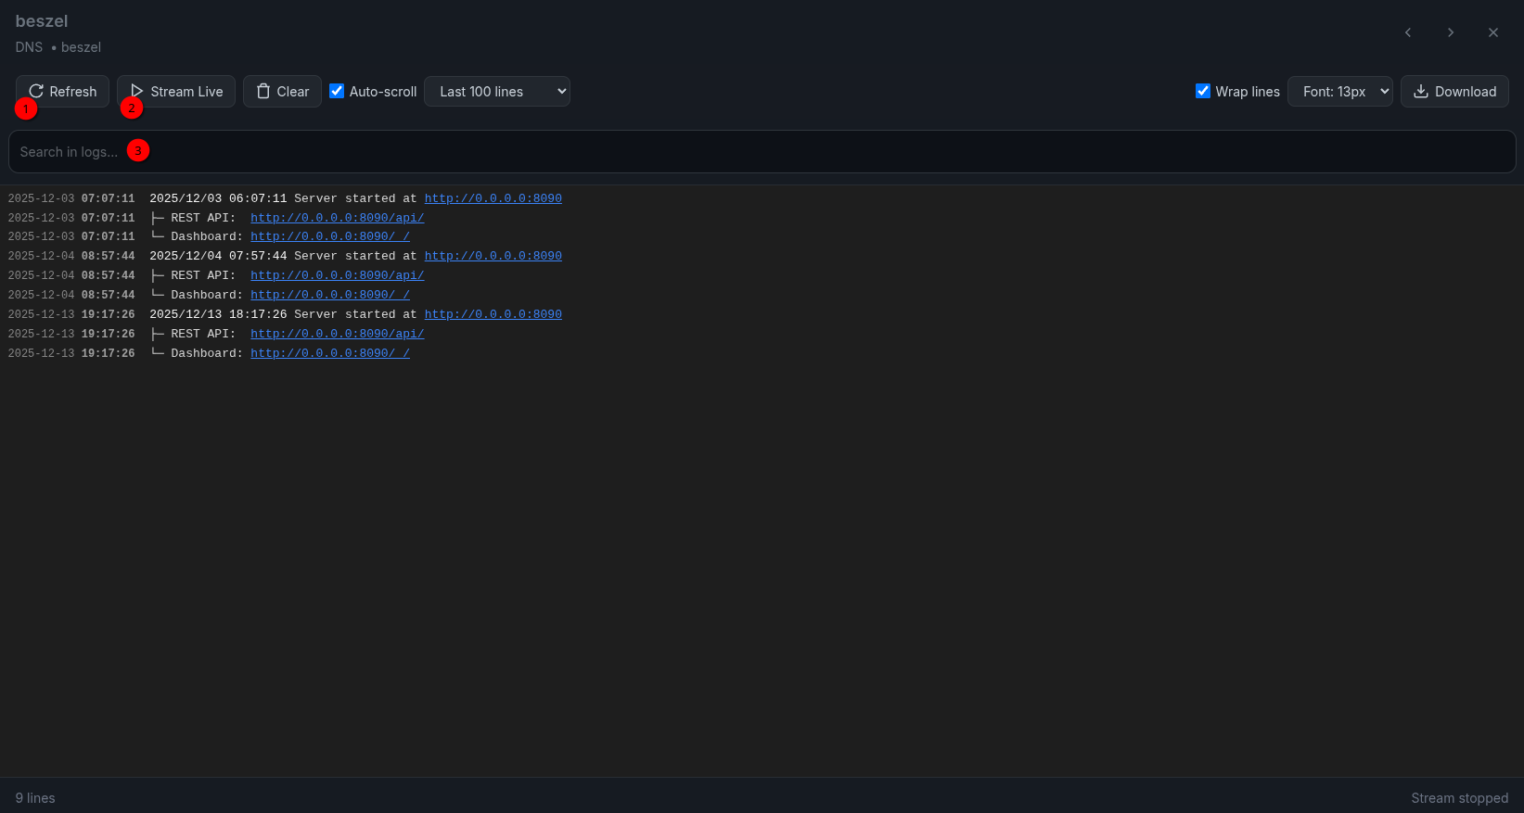1524x813 pixels.
Task: Toggle the Auto-scroll checkbox
Action: pyautogui.click(x=337, y=91)
